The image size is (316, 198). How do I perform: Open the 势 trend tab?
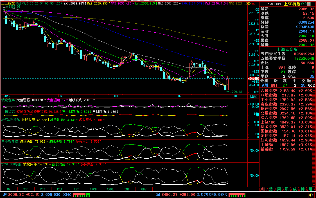click(271, 189)
